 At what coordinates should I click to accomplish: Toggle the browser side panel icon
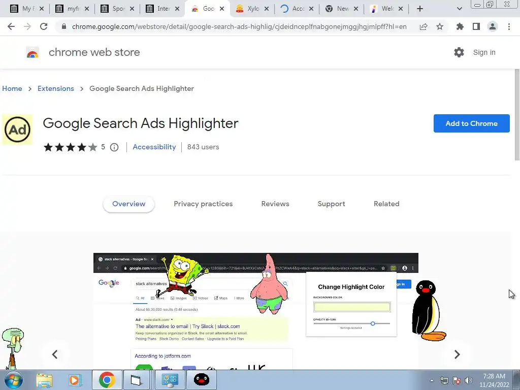tap(476, 26)
